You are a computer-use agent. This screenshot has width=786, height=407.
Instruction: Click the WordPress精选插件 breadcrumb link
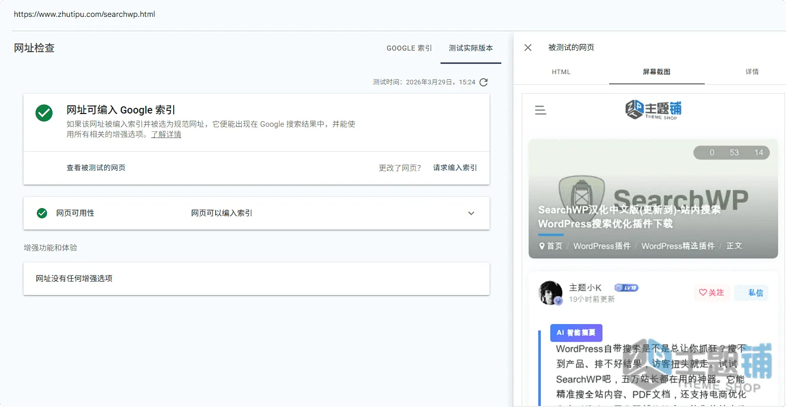(678, 246)
